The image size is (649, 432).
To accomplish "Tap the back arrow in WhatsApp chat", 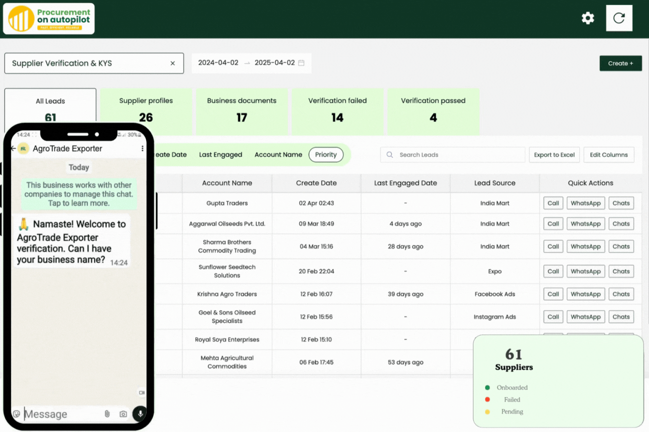I will tap(13, 149).
